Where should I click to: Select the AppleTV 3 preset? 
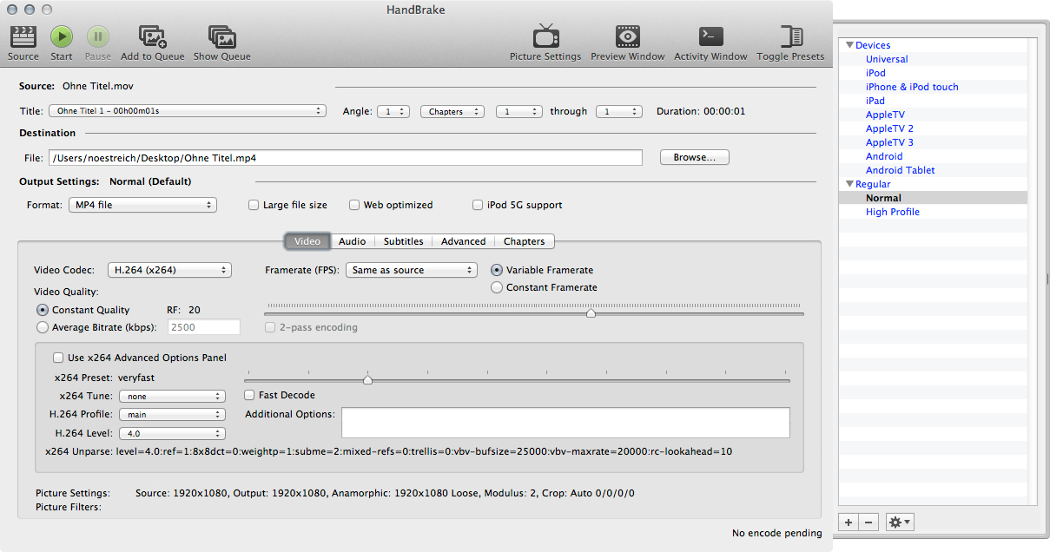889,142
